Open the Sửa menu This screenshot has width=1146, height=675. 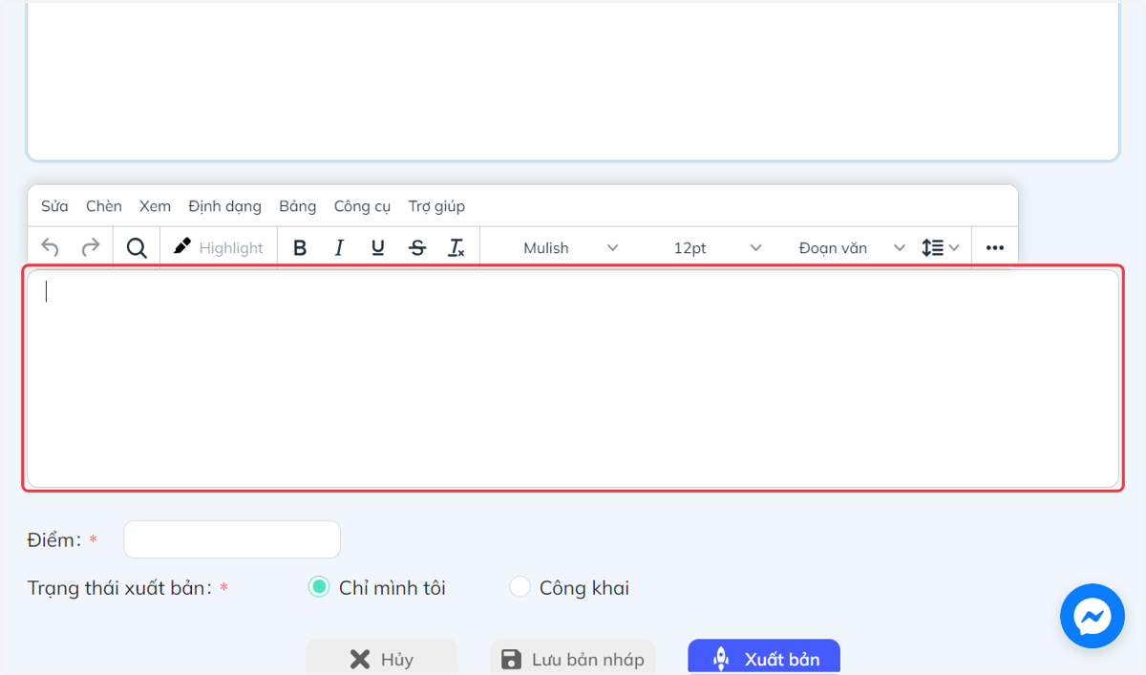pos(54,206)
